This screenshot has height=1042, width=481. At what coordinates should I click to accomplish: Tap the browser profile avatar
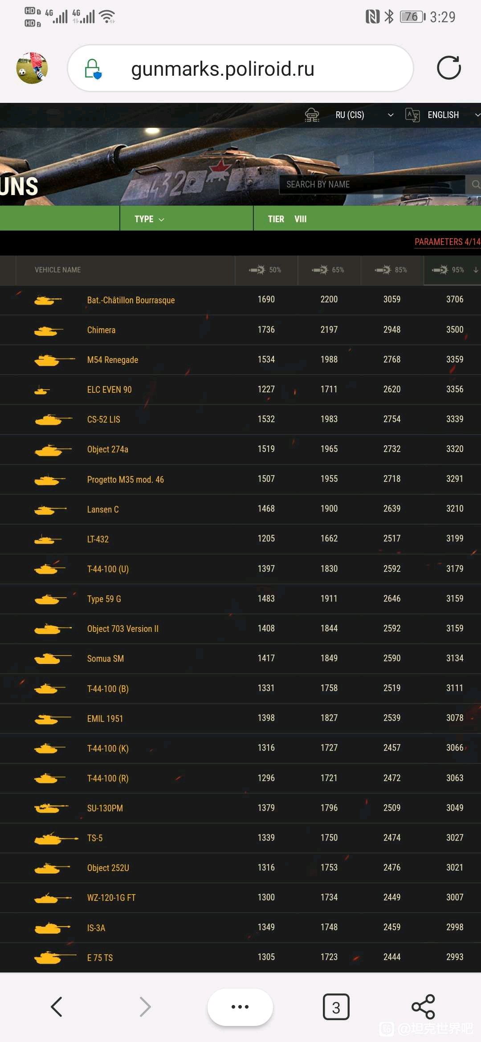click(x=32, y=68)
